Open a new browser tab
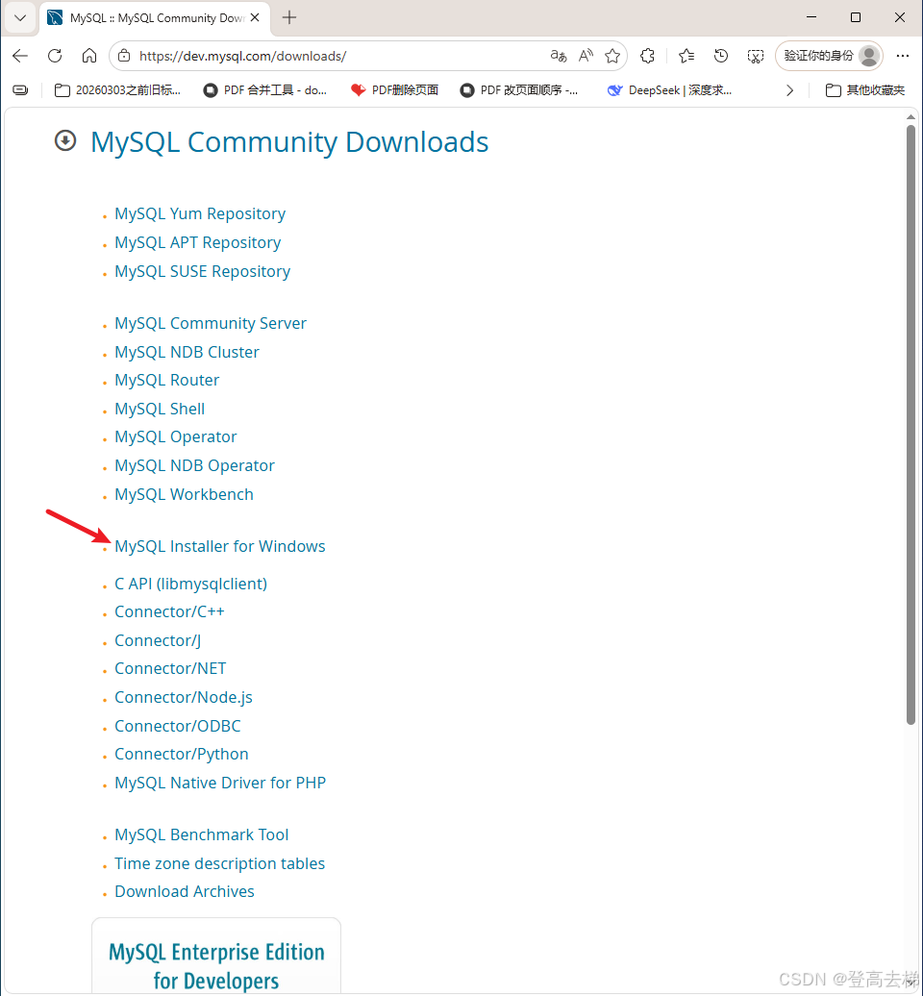Viewport: 923px width, 996px height. click(289, 17)
